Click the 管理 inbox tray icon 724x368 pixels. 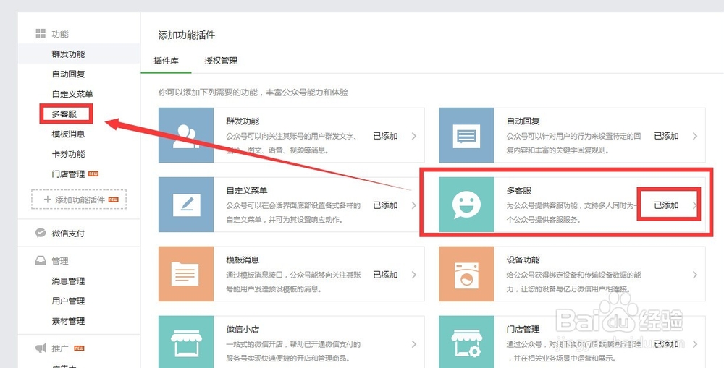click(x=41, y=260)
